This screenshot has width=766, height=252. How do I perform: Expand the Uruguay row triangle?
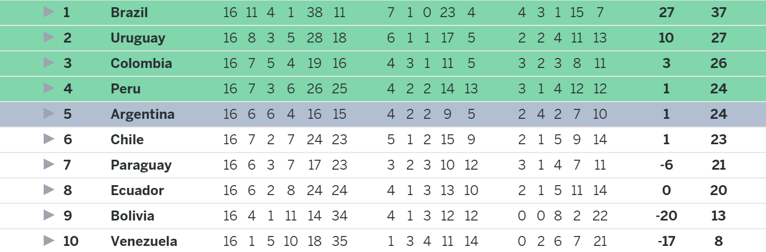click(49, 37)
